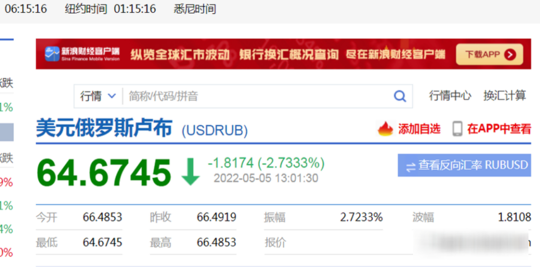The height and width of the screenshot is (267, 540).
Task: Select 添加自选 text to add to watchlist
Action: point(419,129)
